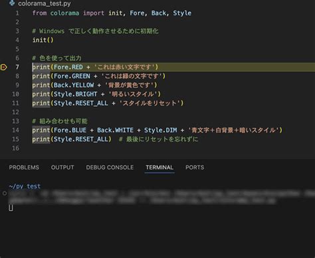Click the comment on line 13
The height and width of the screenshot is (258, 315).
[60, 121]
